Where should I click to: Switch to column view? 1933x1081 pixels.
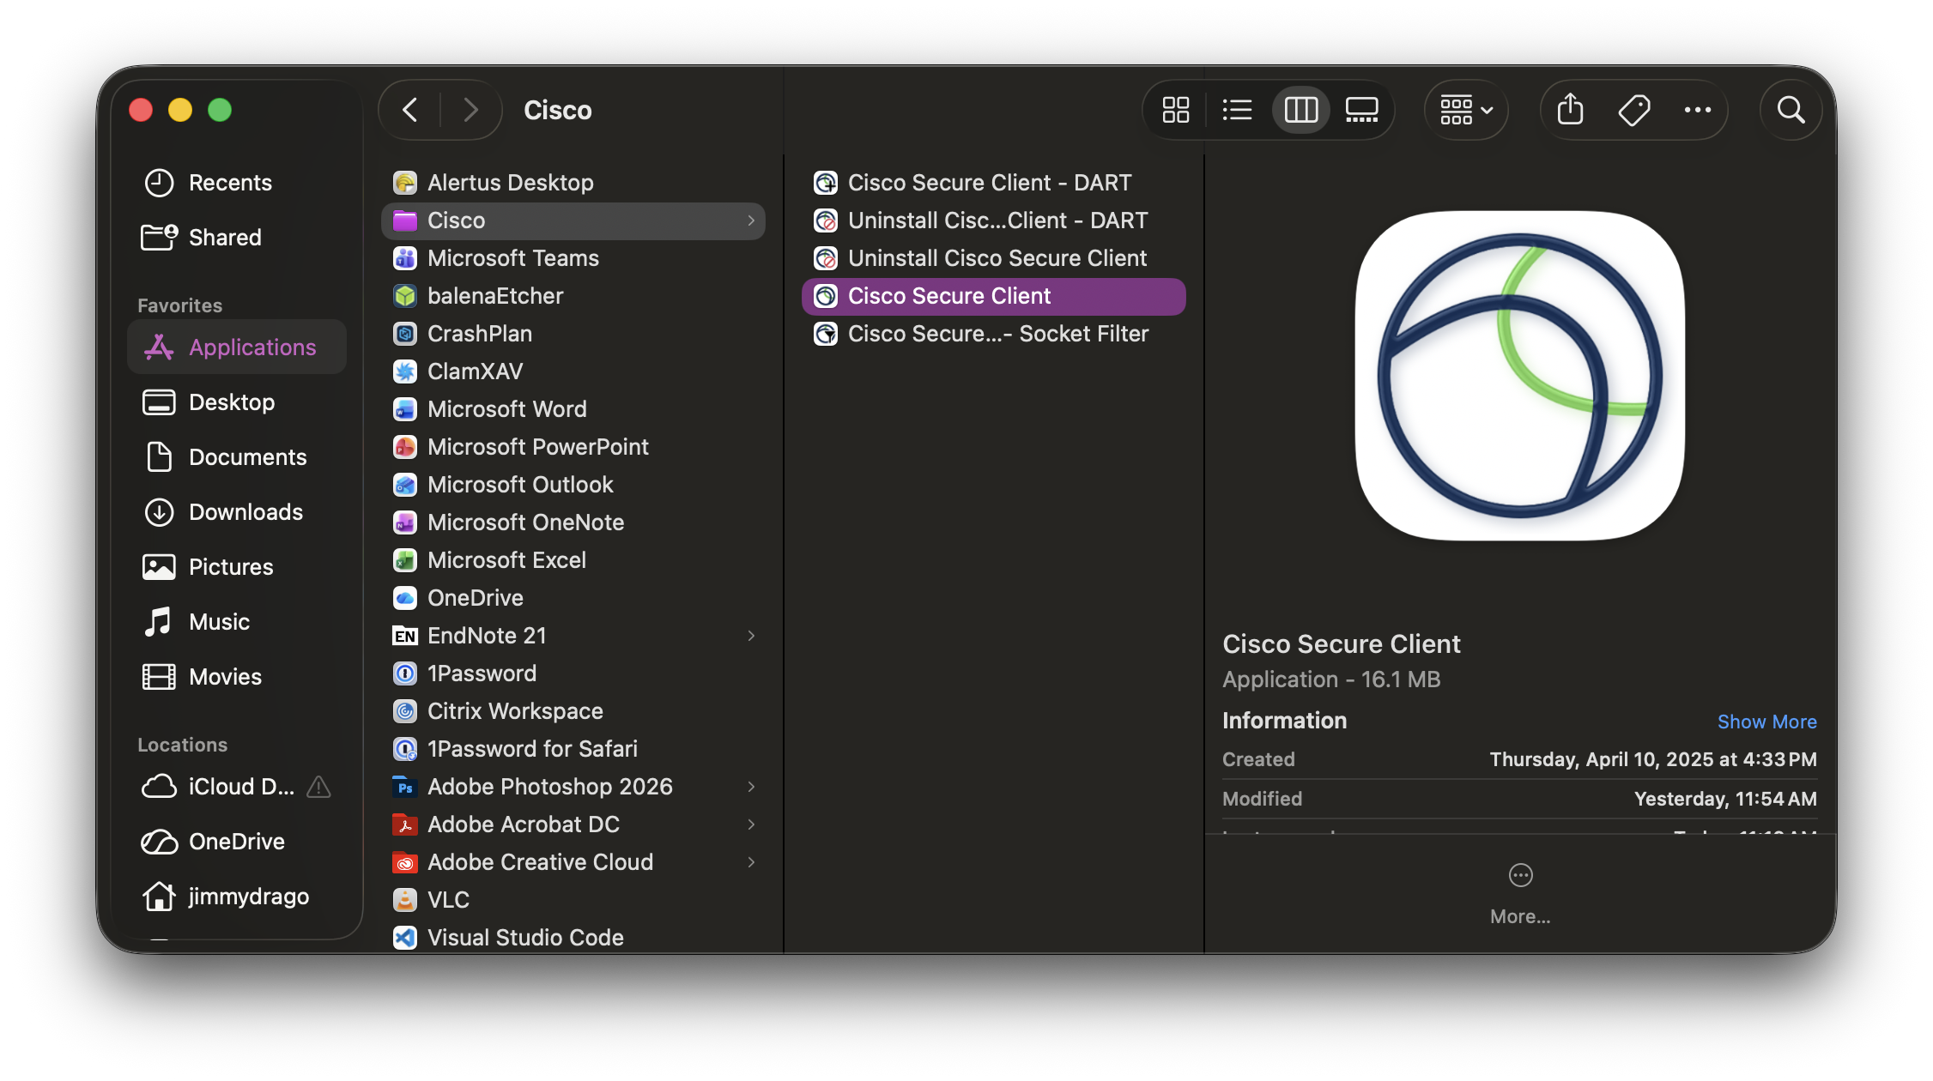click(x=1300, y=110)
